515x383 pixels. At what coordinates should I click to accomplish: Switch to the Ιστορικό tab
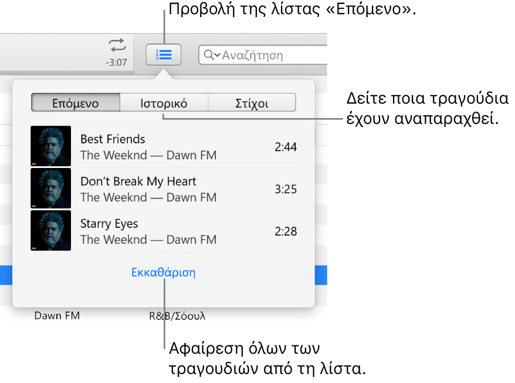(x=164, y=102)
